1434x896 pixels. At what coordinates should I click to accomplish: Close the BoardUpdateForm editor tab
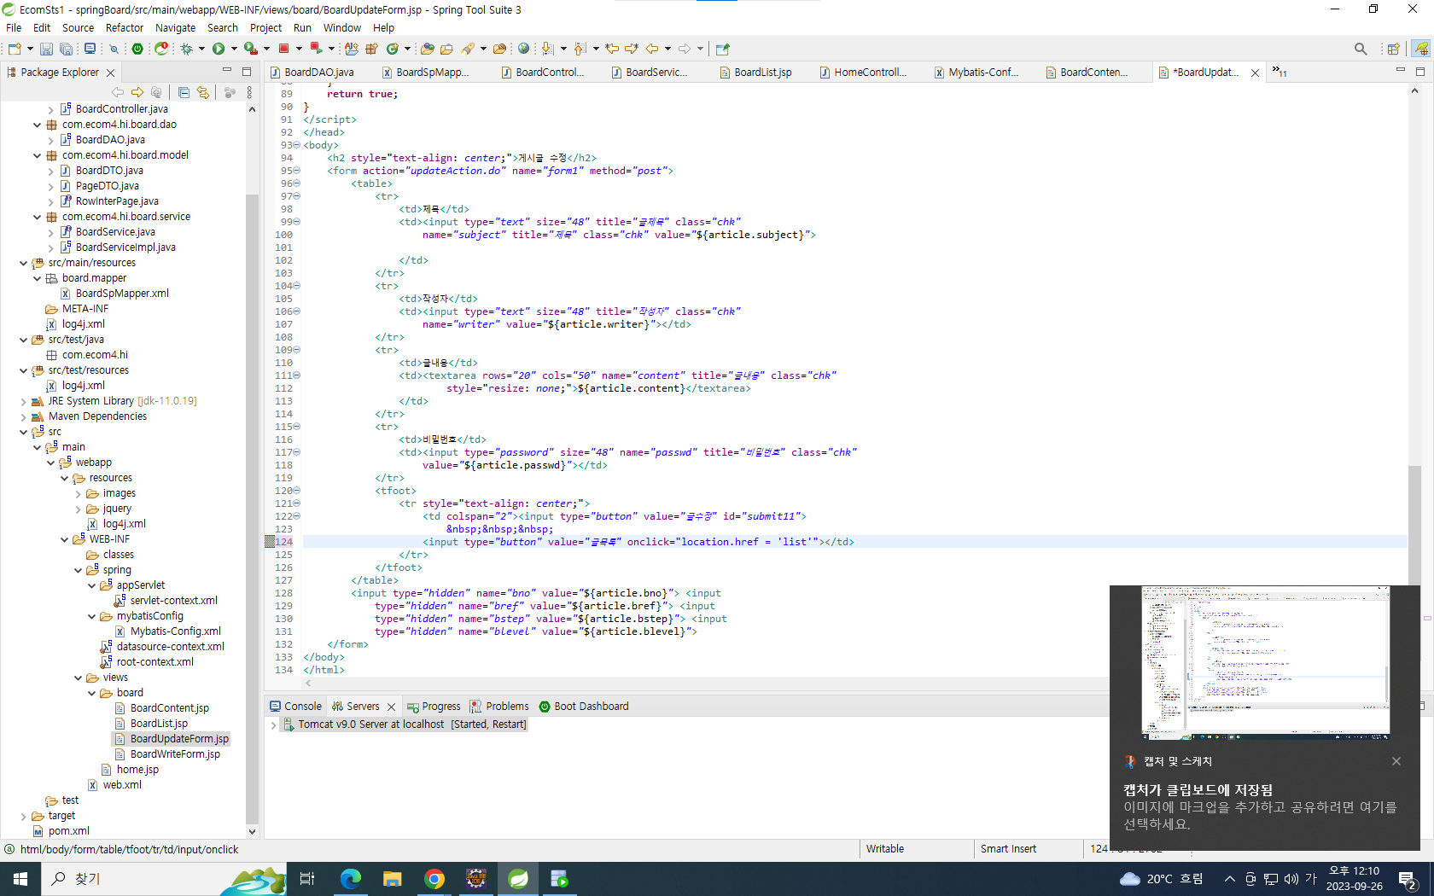(x=1255, y=73)
